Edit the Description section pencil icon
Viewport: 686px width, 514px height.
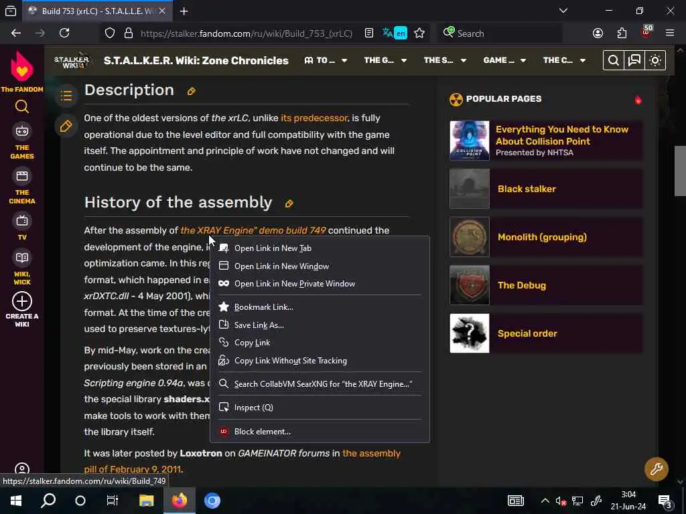[191, 91]
